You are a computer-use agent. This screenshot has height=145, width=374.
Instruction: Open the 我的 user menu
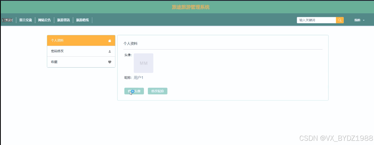pos(359,20)
